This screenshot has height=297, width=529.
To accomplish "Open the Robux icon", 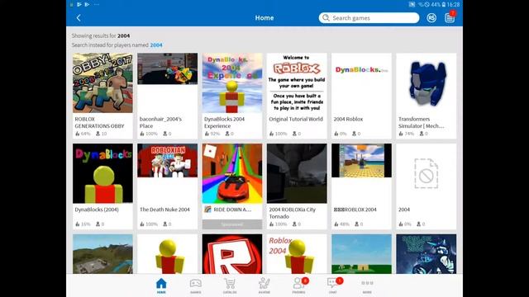I will coord(431,18).
